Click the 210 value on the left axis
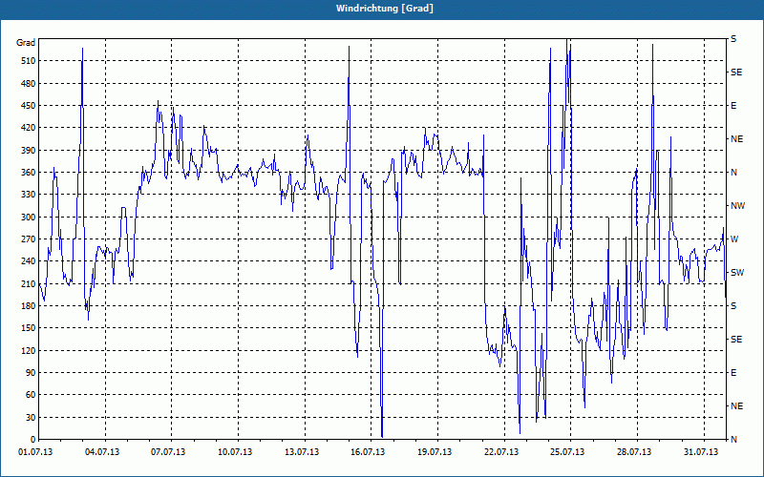 point(29,283)
